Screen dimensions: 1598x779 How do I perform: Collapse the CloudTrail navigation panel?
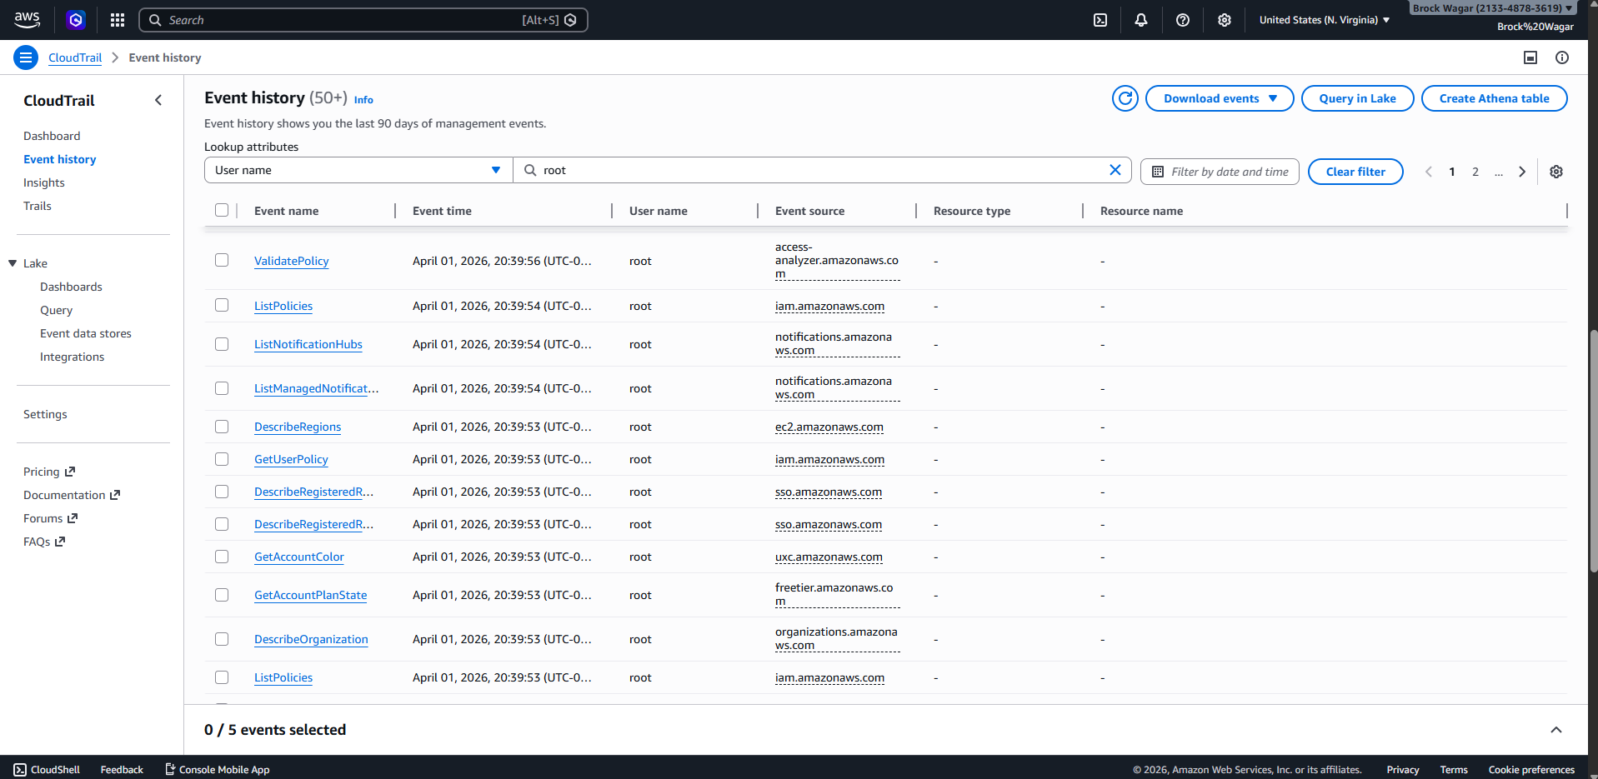click(158, 99)
